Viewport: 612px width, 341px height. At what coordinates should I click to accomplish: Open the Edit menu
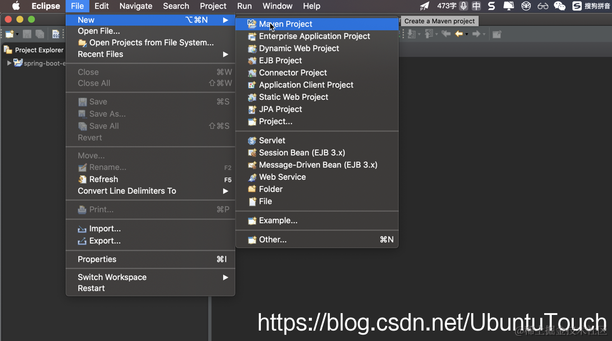[x=101, y=6]
